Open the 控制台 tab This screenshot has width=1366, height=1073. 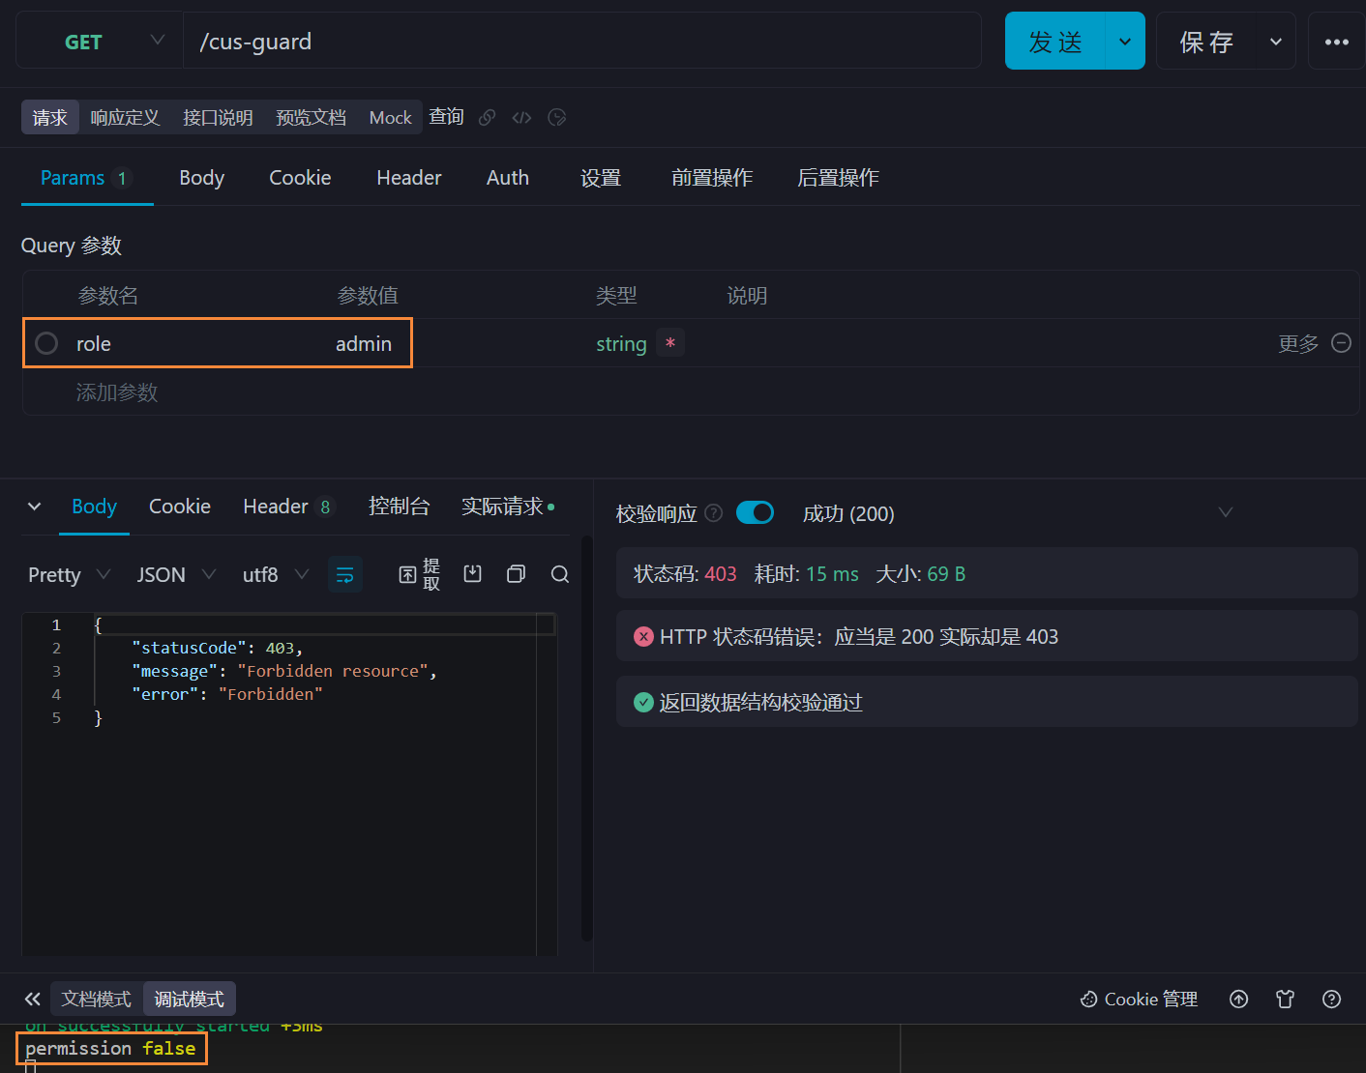point(399,507)
